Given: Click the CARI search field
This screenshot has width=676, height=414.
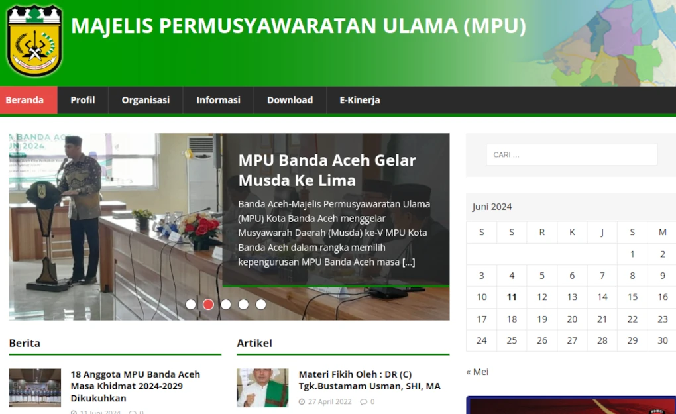Looking at the screenshot, I should click(x=571, y=155).
